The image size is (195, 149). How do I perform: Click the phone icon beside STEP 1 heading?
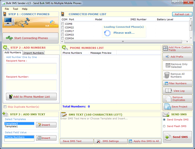5,14
